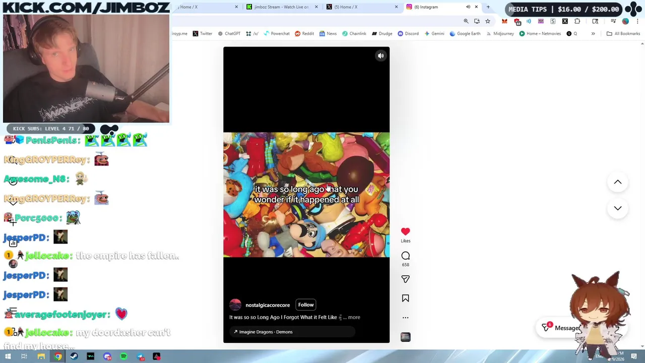Open the News bookmark
The image size is (645, 363).
tap(328, 34)
